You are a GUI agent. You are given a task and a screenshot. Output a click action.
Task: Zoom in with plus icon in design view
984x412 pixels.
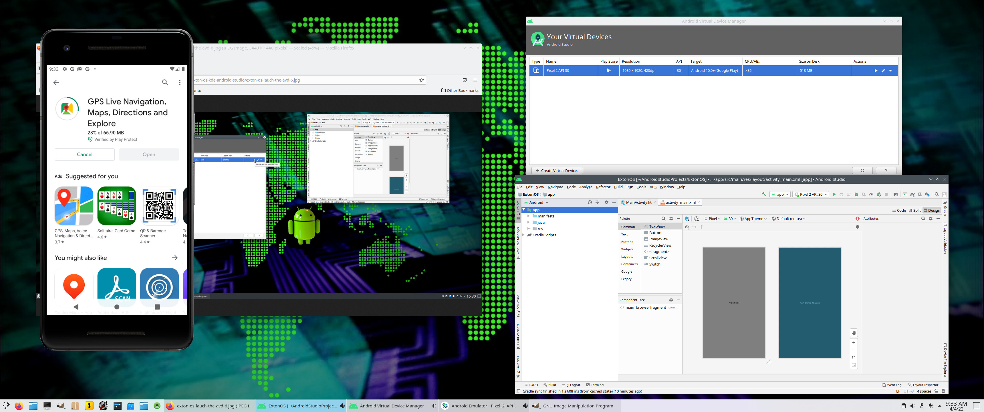tap(854, 342)
